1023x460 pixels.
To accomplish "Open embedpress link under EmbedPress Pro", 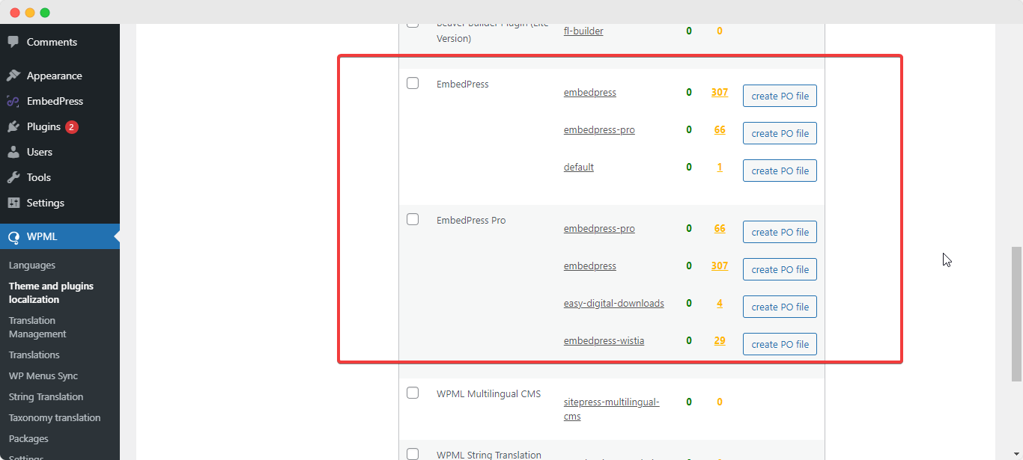I will pos(590,266).
